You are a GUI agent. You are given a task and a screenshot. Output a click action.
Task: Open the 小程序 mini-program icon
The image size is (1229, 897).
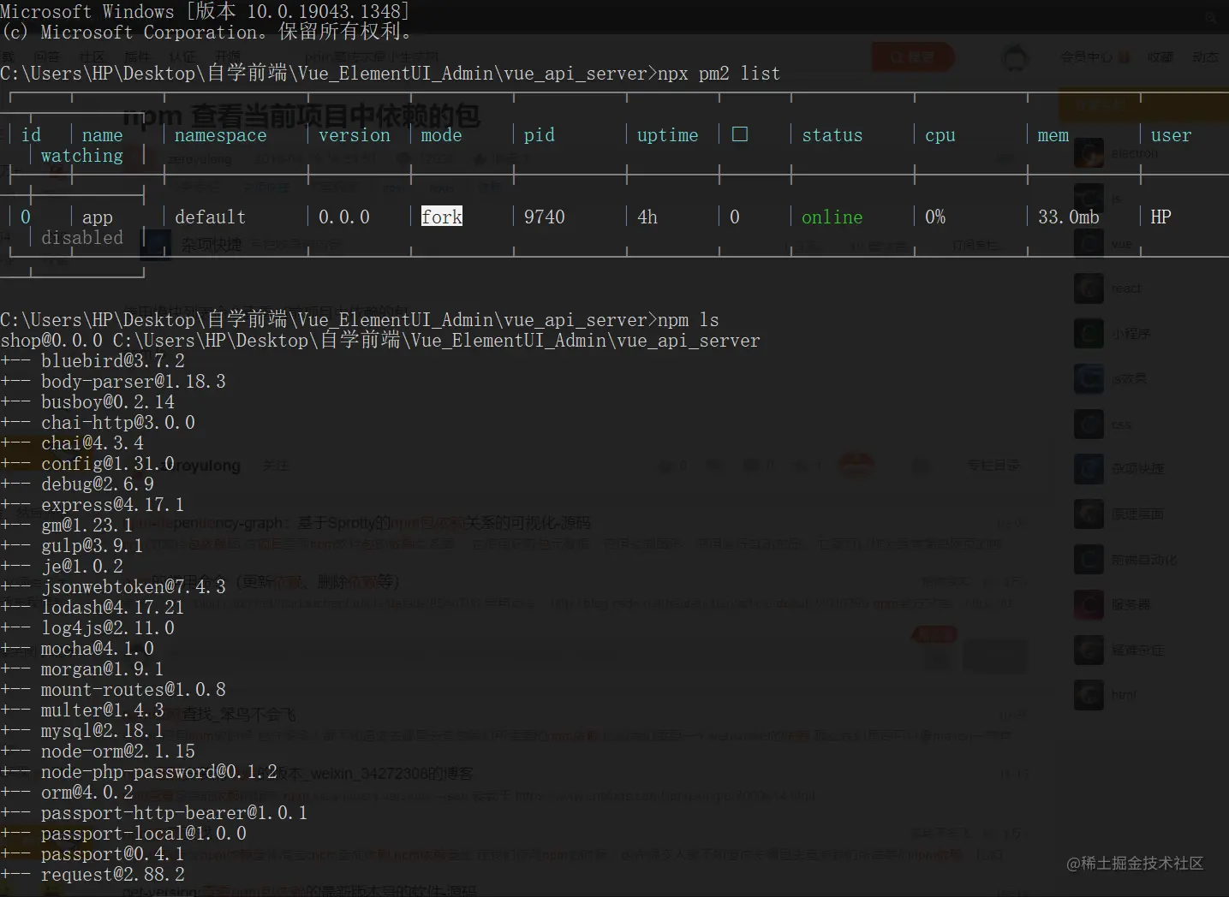[1089, 334]
